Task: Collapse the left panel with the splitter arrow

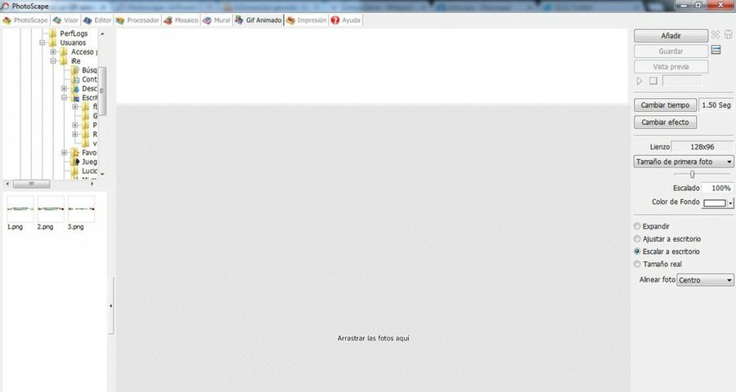Action: coord(110,306)
